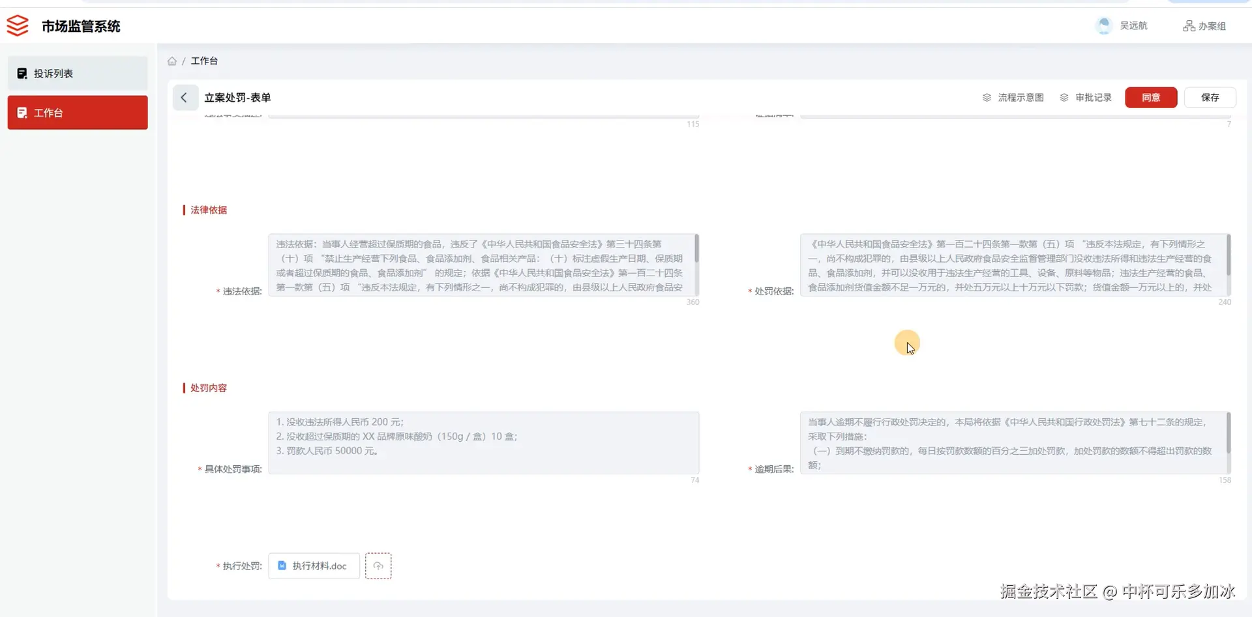Click the 违法依据 textarea scrollbar
This screenshot has width=1252, height=617.
[x=696, y=249]
